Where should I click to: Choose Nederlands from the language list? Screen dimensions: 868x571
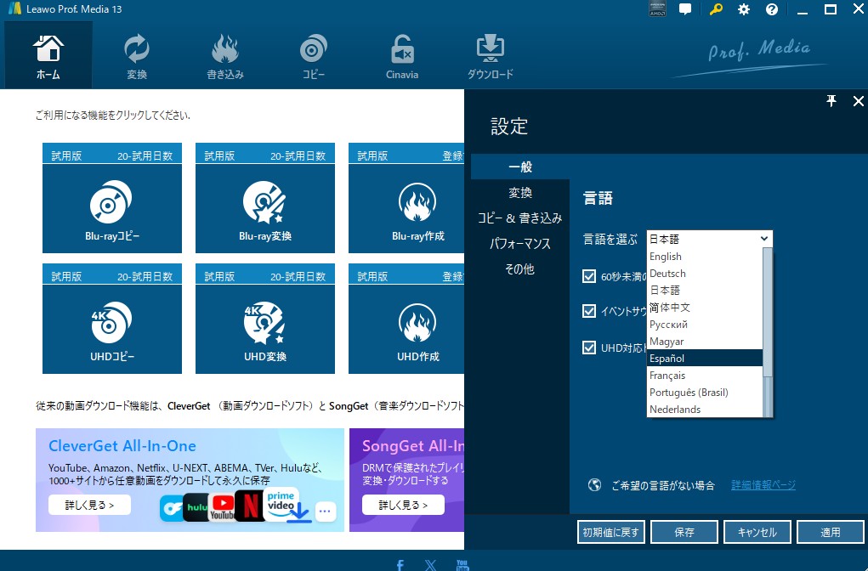pos(705,410)
